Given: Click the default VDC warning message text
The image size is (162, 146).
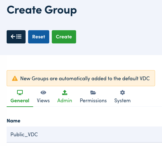Looking at the screenshot, I should (85, 78).
